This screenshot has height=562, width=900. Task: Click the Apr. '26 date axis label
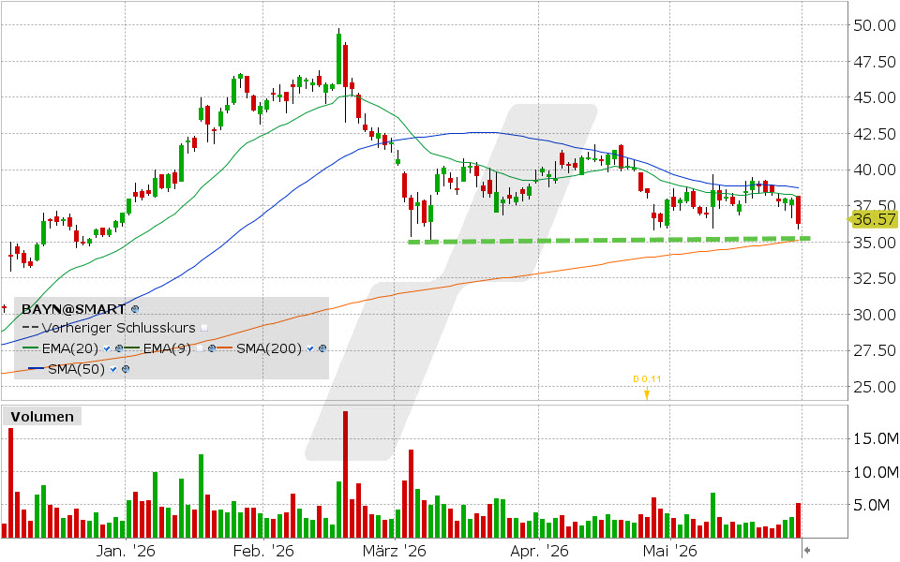tap(539, 551)
